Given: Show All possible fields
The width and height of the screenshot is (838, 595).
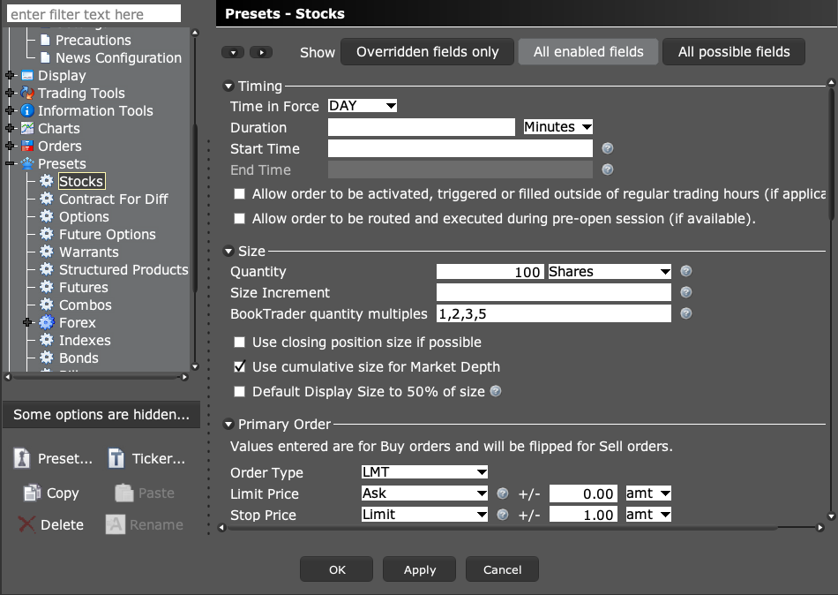Looking at the screenshot, I should [x=734, y=52].
